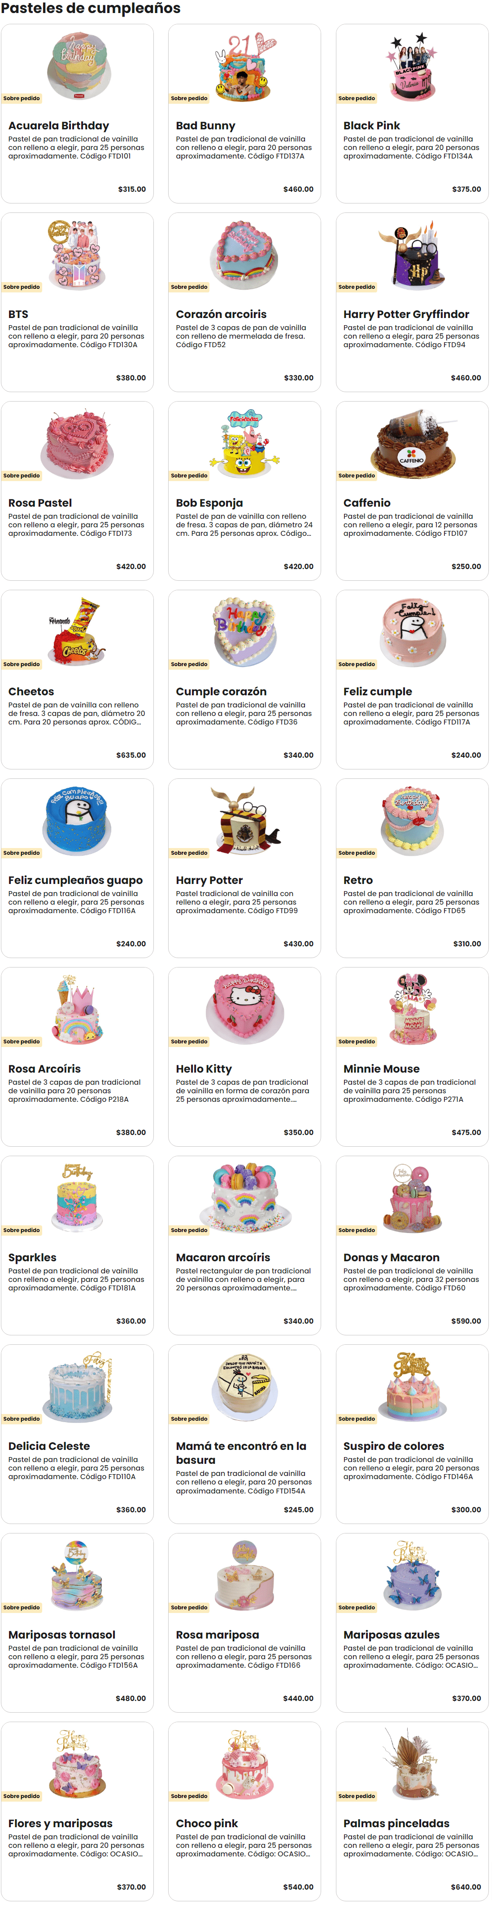Select the Bad Bunny cake thumbnail
The height and width of the screenshot is (1913, 492).
244,65
